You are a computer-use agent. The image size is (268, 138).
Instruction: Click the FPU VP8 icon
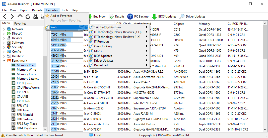(x=13, y=106)
